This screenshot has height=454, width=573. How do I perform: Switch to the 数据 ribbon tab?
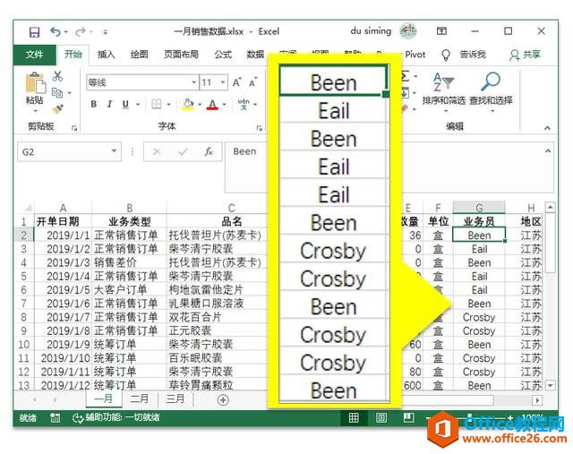(x=255, y=55)
